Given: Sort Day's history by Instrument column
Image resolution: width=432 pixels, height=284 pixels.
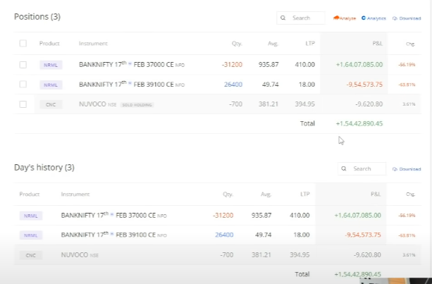Looking at the screenshot, I should pyautogui.click(x=75, y=195).
